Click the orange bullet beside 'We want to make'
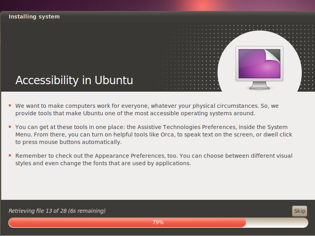This screenshot has height=236, width=315. pos(10,105)
